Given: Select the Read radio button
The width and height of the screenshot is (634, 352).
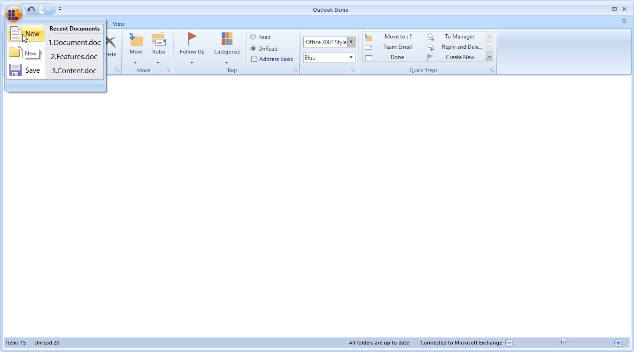Looking at the screenshot, I should point(253,37).
